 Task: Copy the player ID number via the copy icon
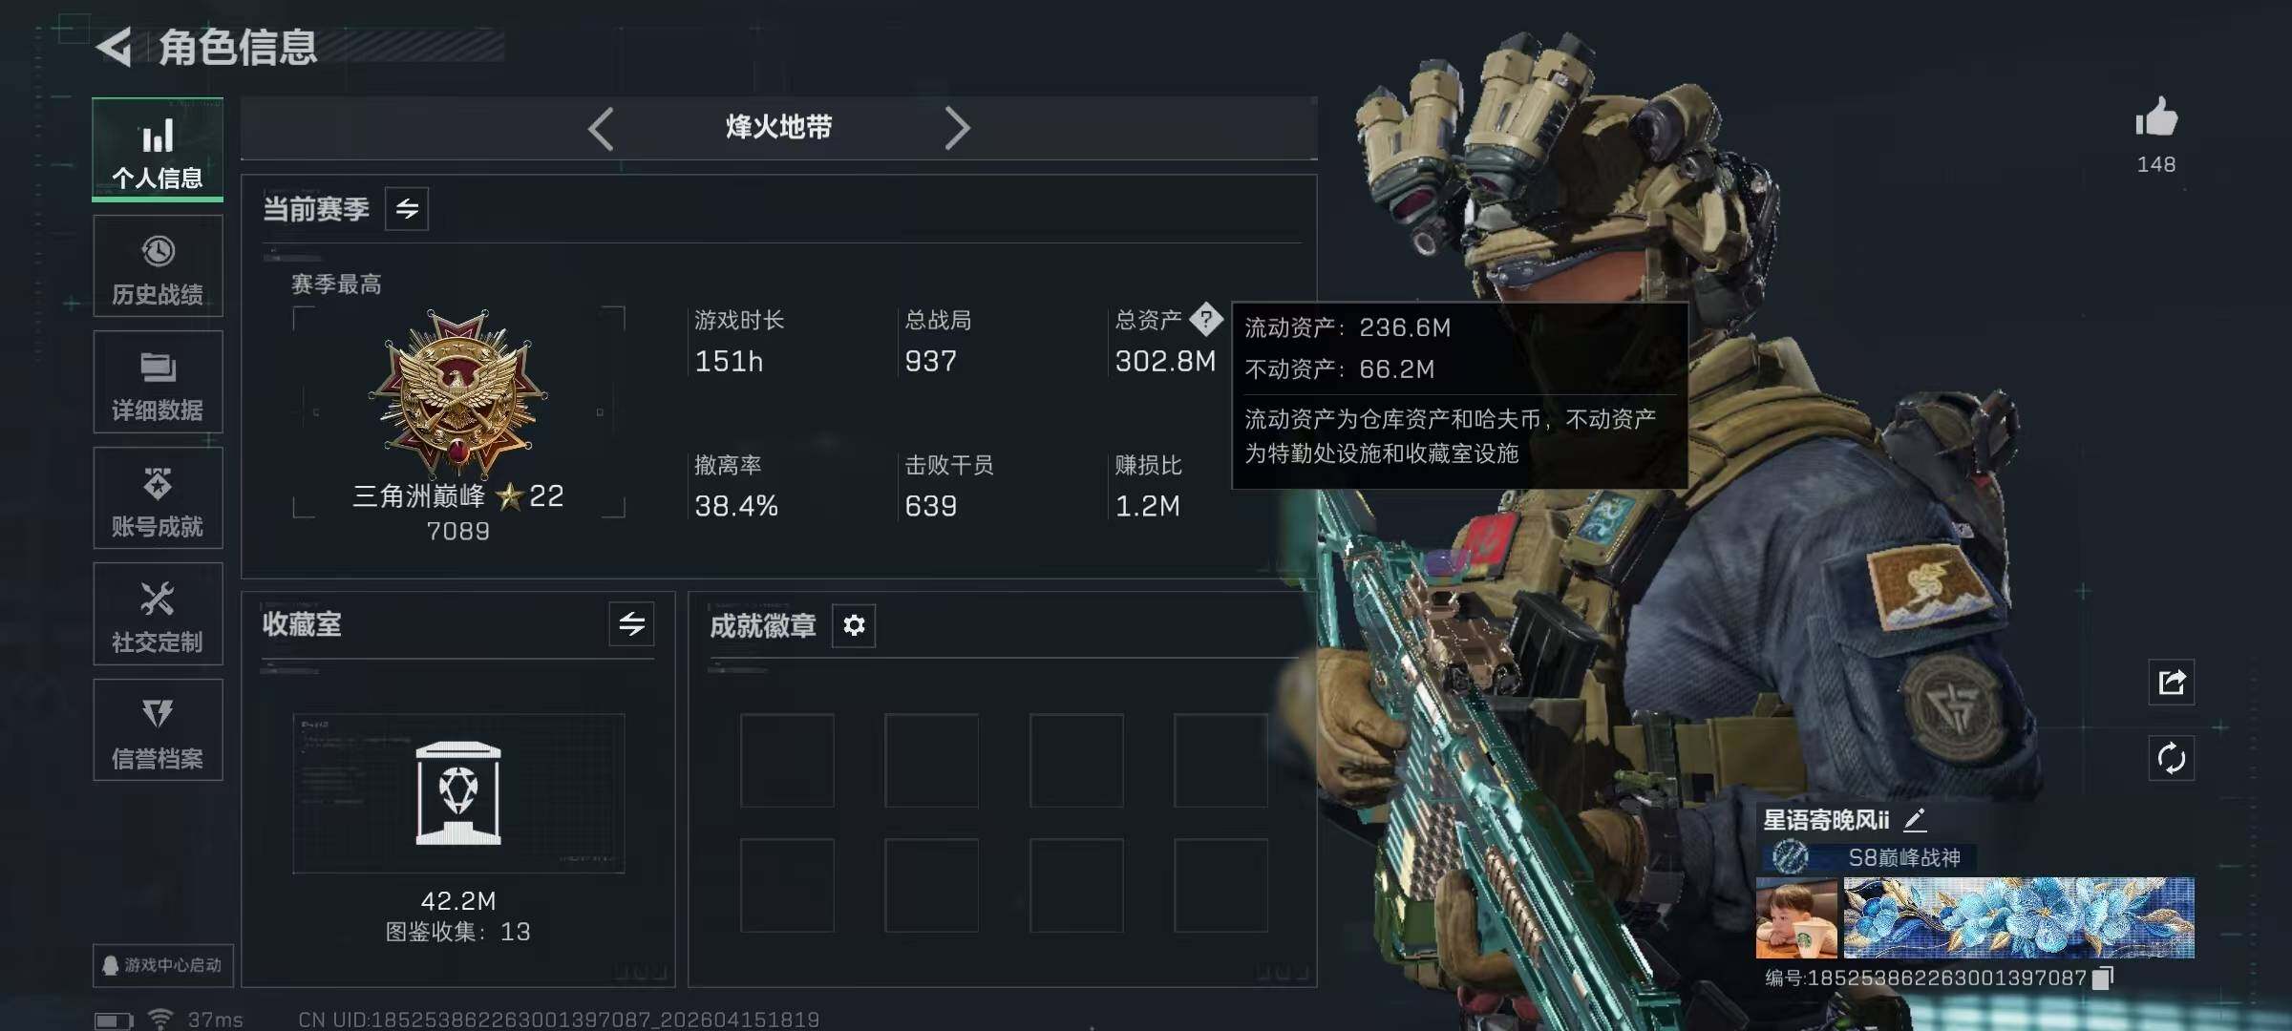coord(2103,978)
